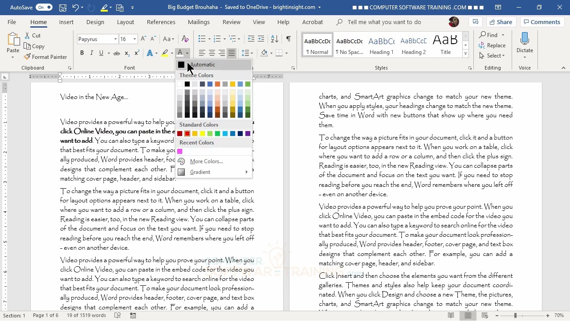570x321 pixels.
Task: Click the Text Highlight Color marker icon
Action: pyautogui.click(x=165, y=53)
